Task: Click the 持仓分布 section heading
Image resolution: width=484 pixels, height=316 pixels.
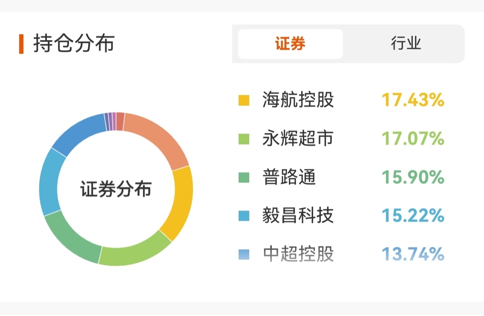Action: click(x=74, y=44)
